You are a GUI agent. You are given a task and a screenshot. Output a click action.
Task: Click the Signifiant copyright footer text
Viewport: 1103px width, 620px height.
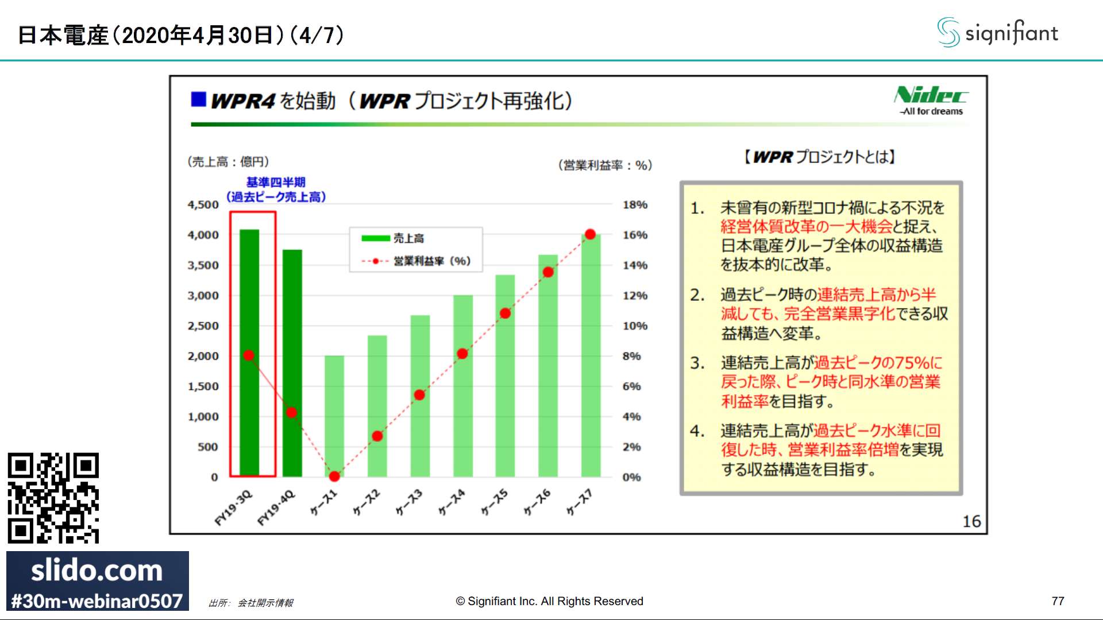[549, 601]
